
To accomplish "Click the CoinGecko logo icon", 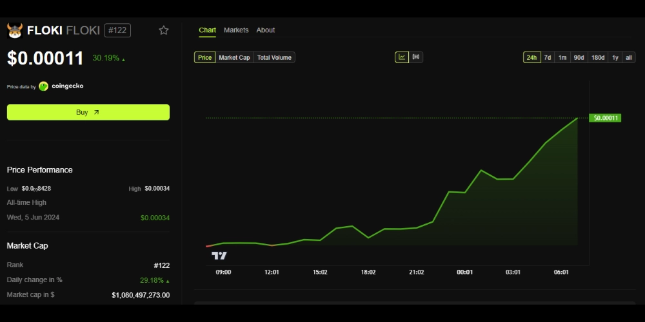I will [x=44, y=86].
